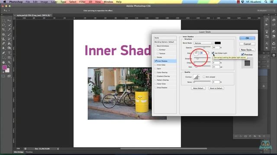
Task: Enable the Gradient Overlay checkbox
Action: point(156,76)
